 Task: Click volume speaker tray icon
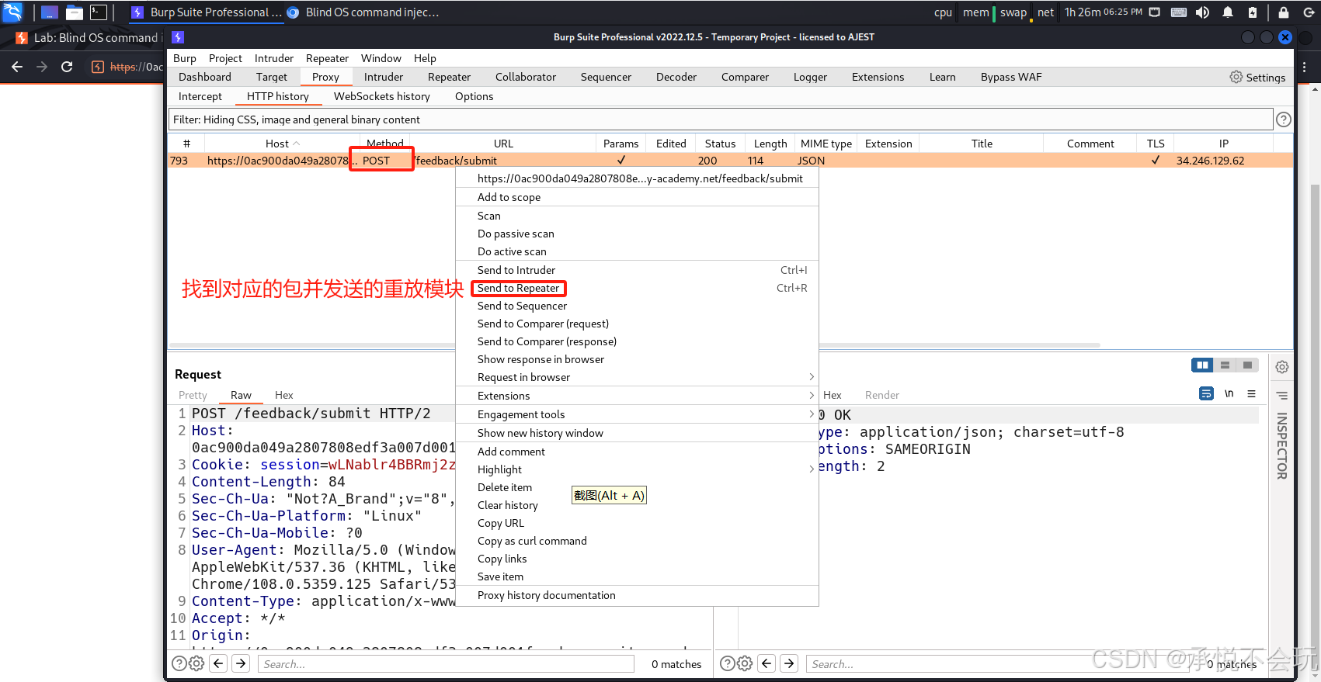(1202, 12)
